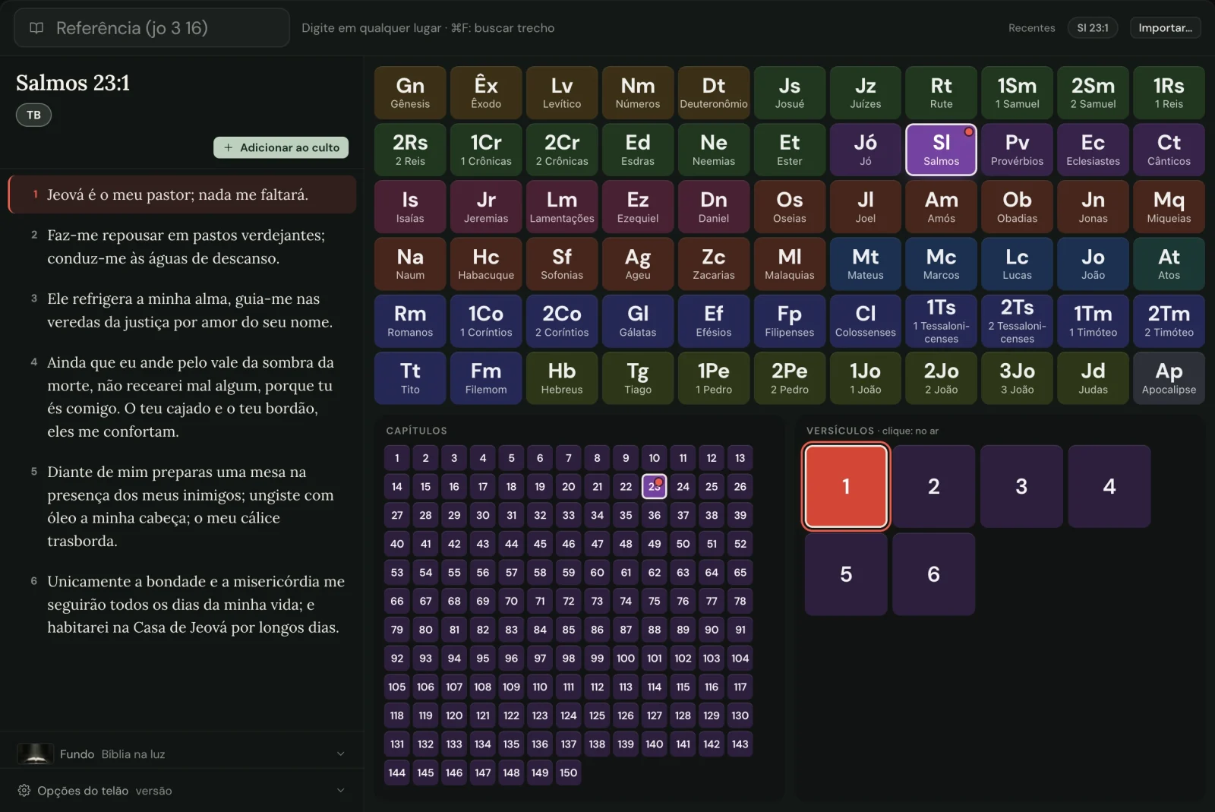
Task: Open the Importar… button
Action: click(1165, 28)
